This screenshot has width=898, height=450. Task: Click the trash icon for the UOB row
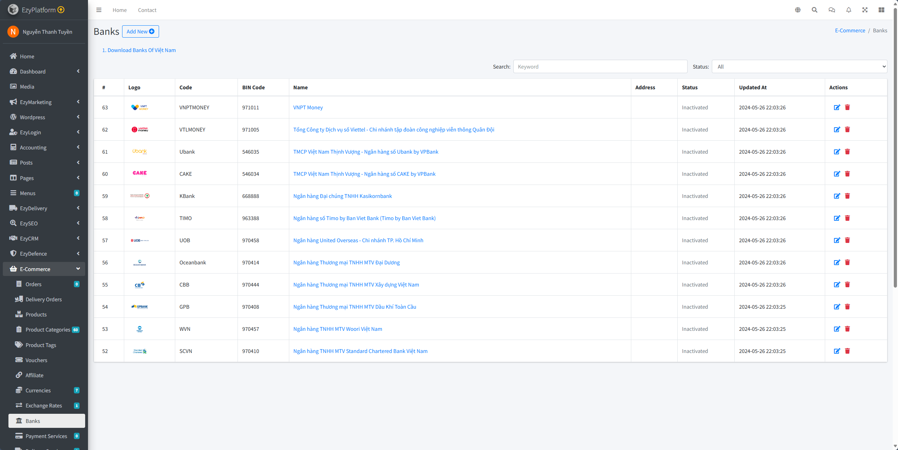(x=847, y=240)
